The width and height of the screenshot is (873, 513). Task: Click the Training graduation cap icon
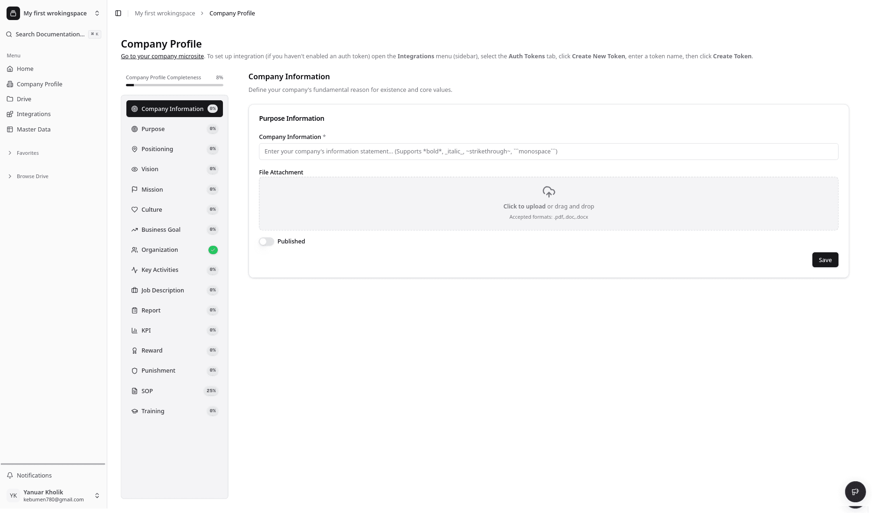(x=134, y=411)
